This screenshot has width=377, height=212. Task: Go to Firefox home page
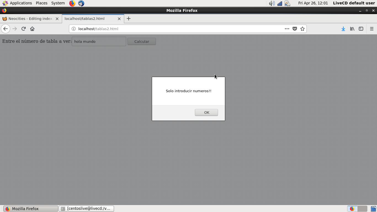click(32, 29)
